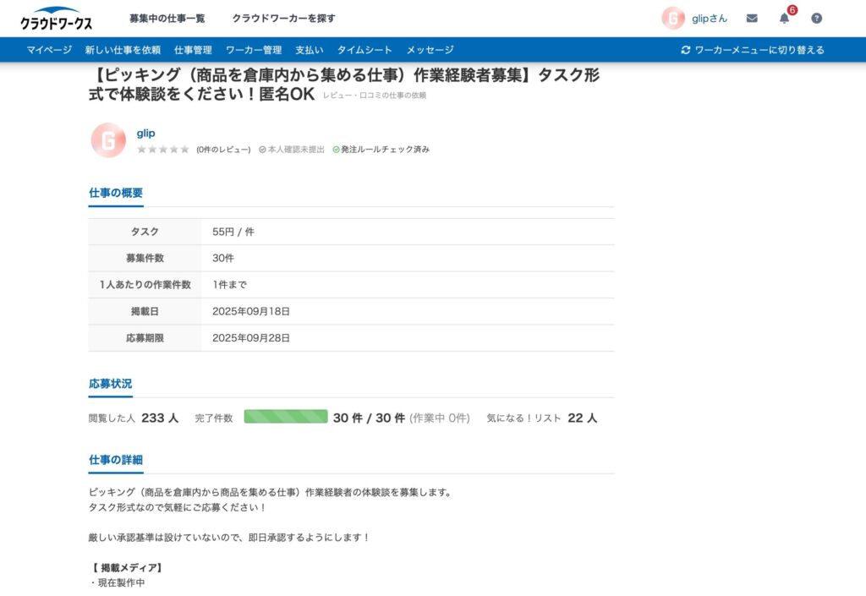The width and height of the screenshot is (866, 596).
Task: Click the glip client name link
Action: (x=145, y=134)
